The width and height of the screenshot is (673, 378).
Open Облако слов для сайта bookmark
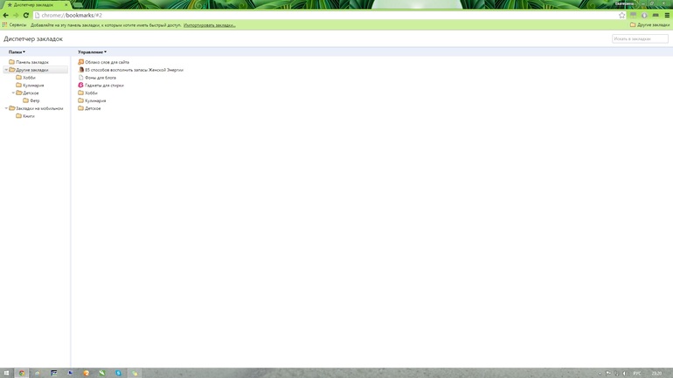tap(107, 62)
